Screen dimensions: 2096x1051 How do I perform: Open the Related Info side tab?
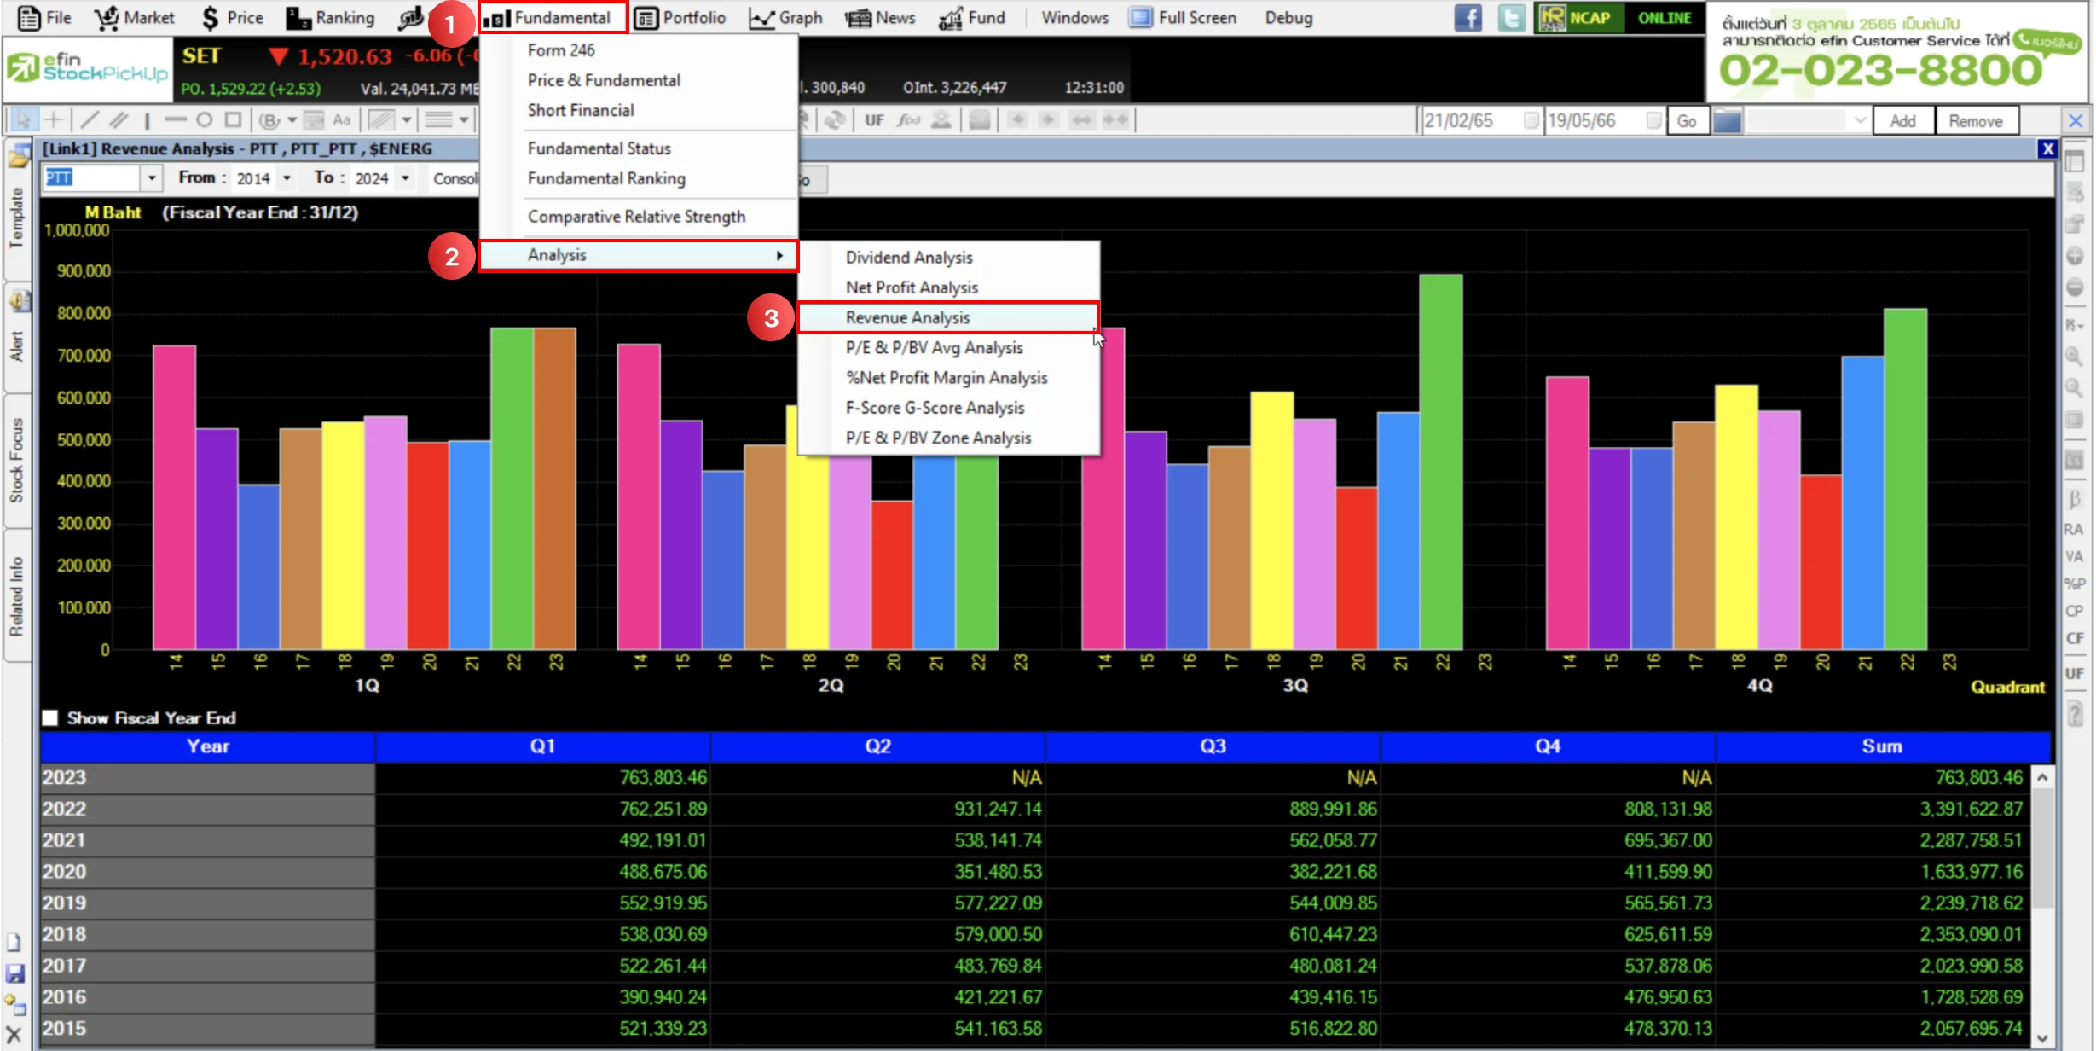pyautogui.click(x=16, y=596)
